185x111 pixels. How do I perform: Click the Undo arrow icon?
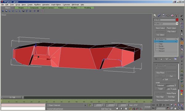[x=182, y=16]
